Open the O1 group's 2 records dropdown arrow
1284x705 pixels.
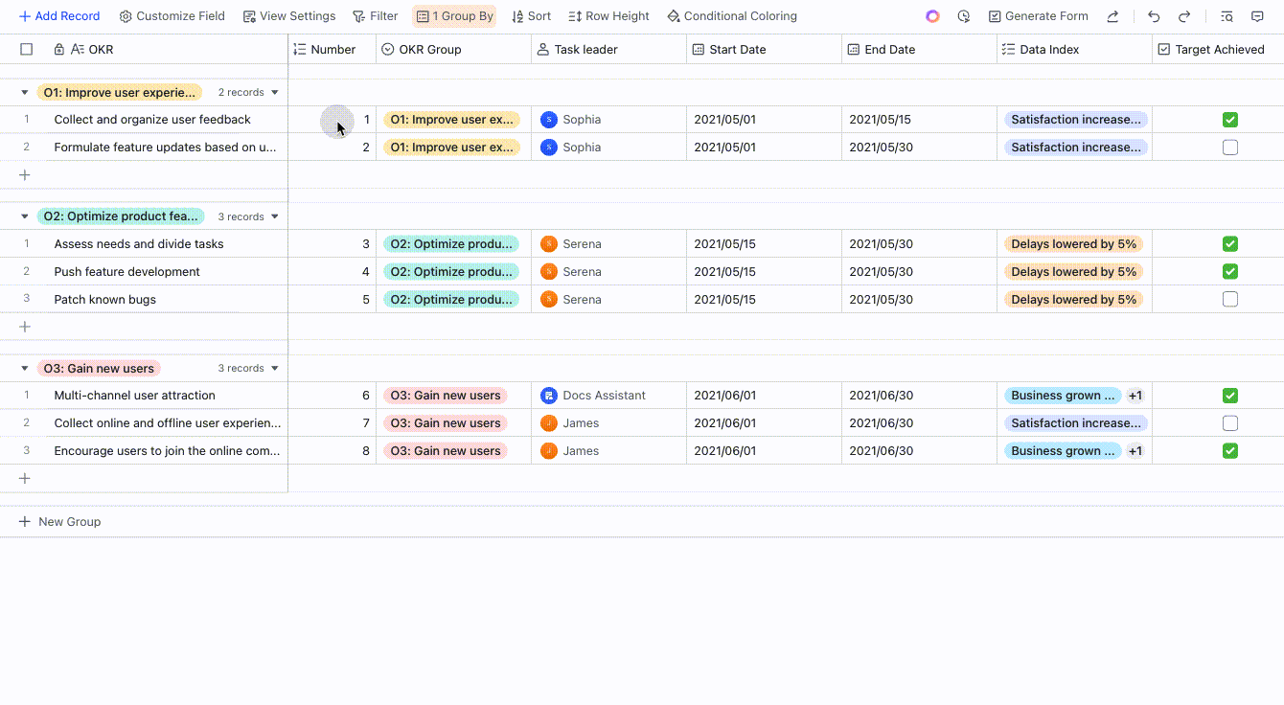point(275,93)
